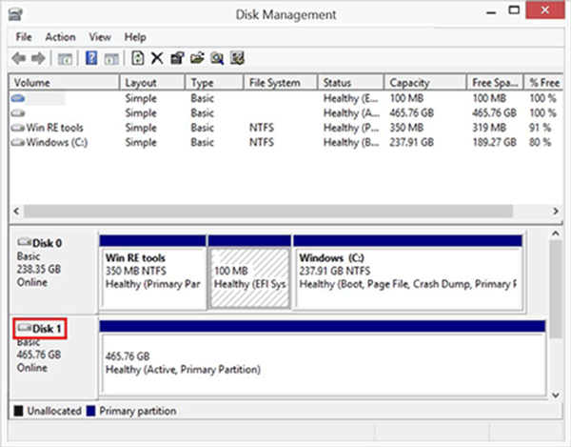Select the Windows (C:) partition block on Disk 0
The height and width of the screenshot is (447, 571).
[x=408, y=273]
